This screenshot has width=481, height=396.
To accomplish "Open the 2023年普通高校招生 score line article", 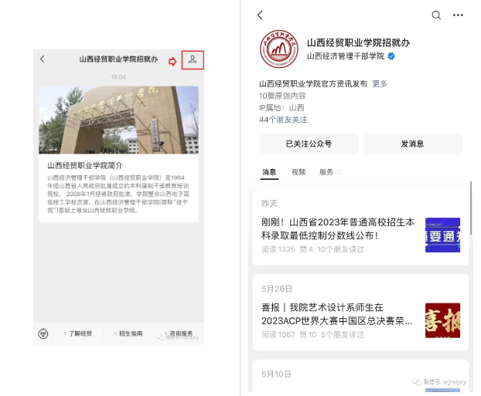I will tap(338, 228).
